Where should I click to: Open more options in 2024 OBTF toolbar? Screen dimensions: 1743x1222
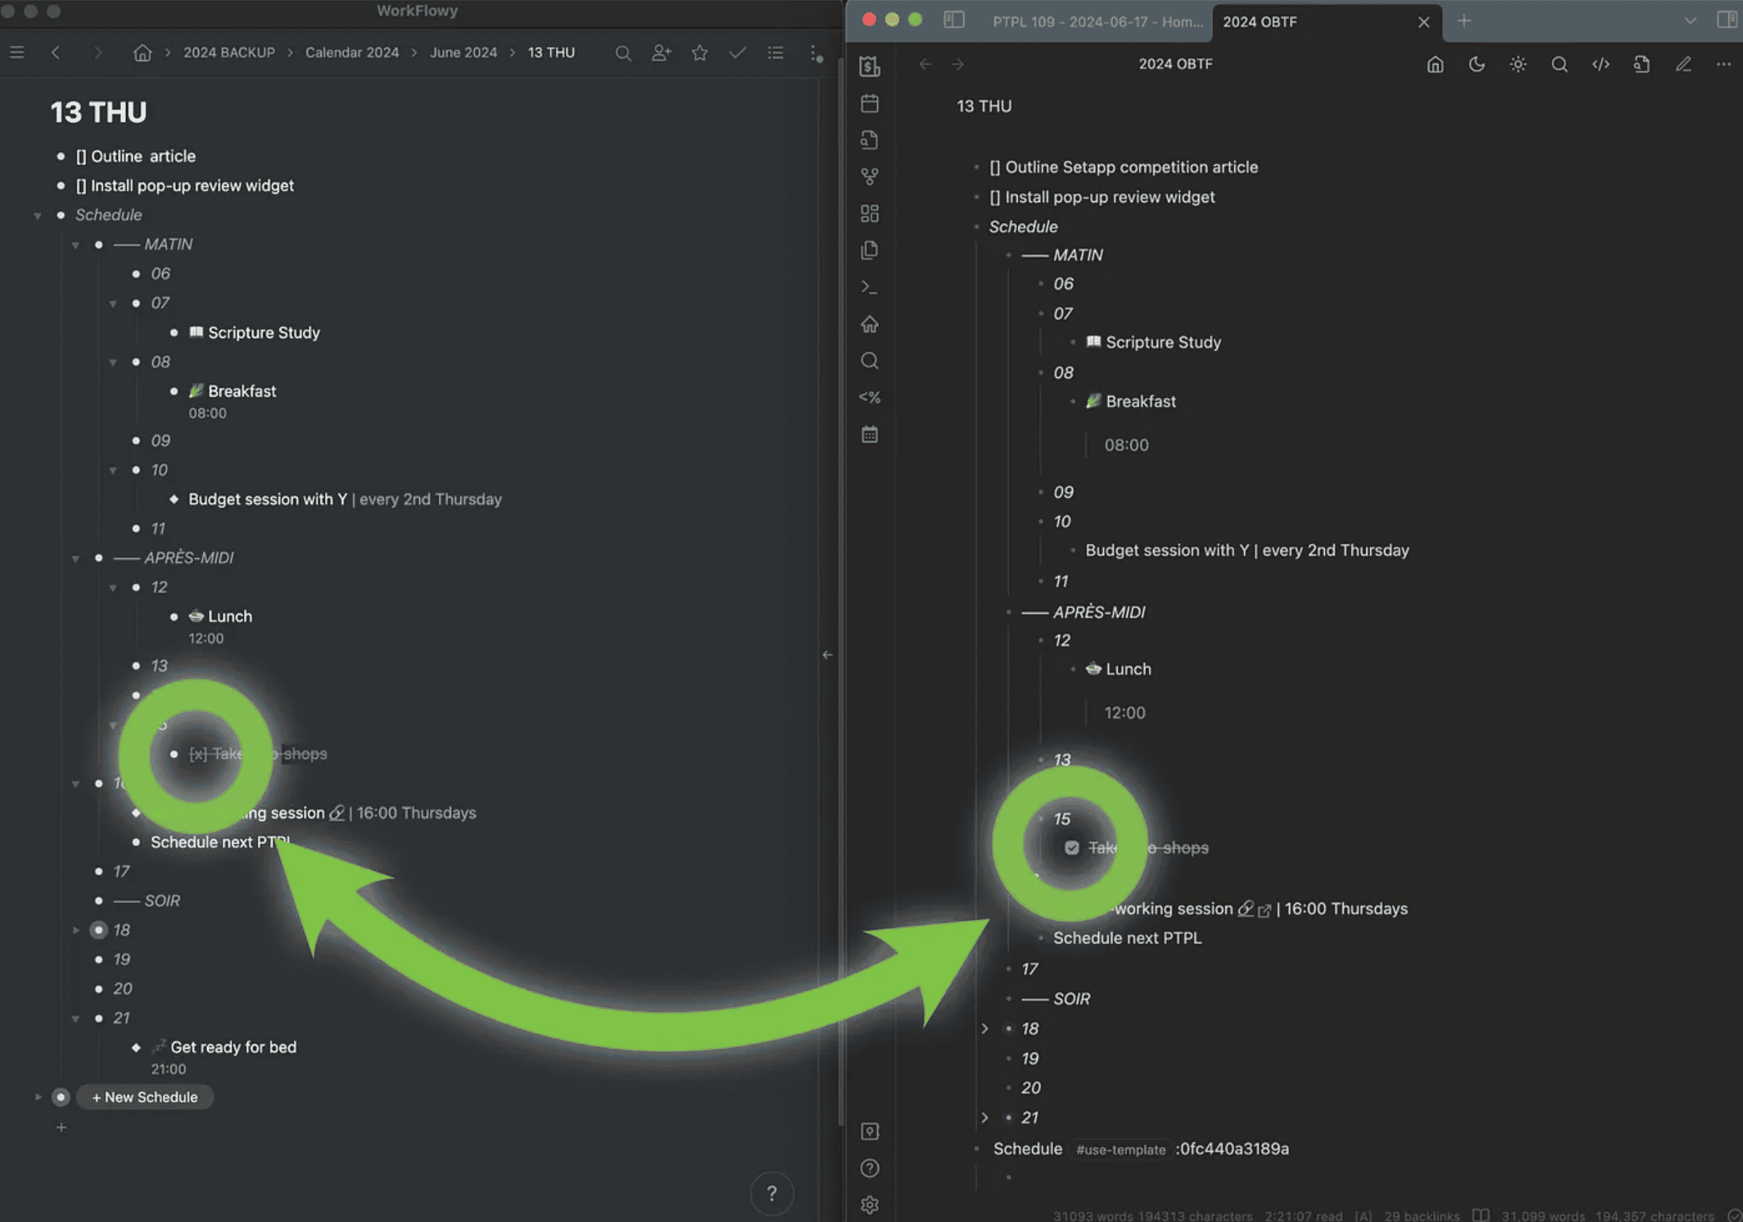(x=1723, y=64)
